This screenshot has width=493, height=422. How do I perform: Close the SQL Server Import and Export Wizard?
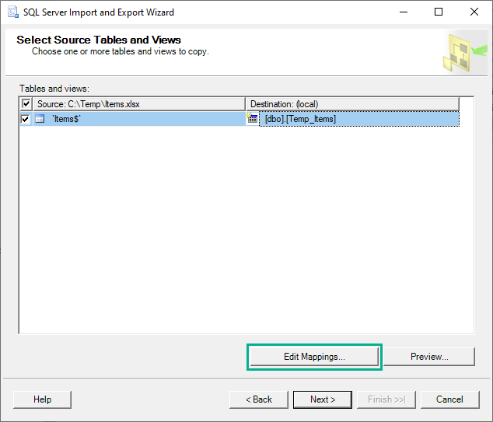pos(474,12)
